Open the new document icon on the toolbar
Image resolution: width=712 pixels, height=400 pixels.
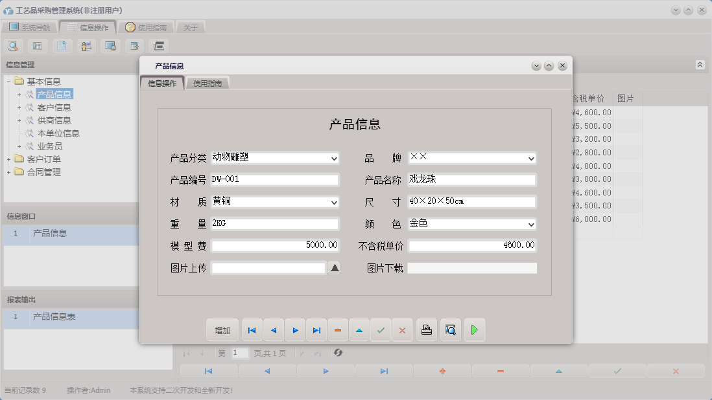coord(62,45)
